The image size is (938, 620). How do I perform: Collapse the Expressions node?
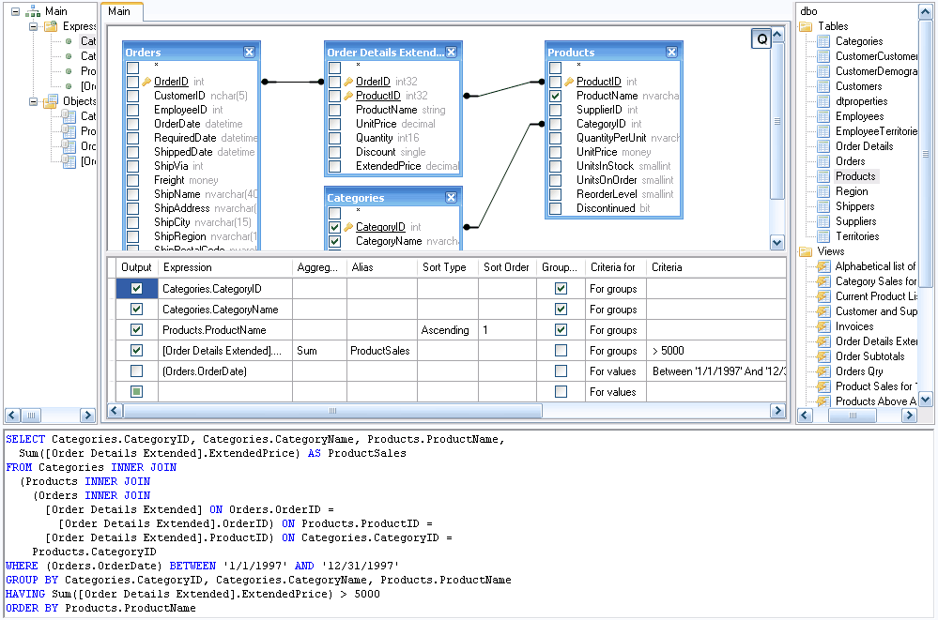tap(34, 26)
